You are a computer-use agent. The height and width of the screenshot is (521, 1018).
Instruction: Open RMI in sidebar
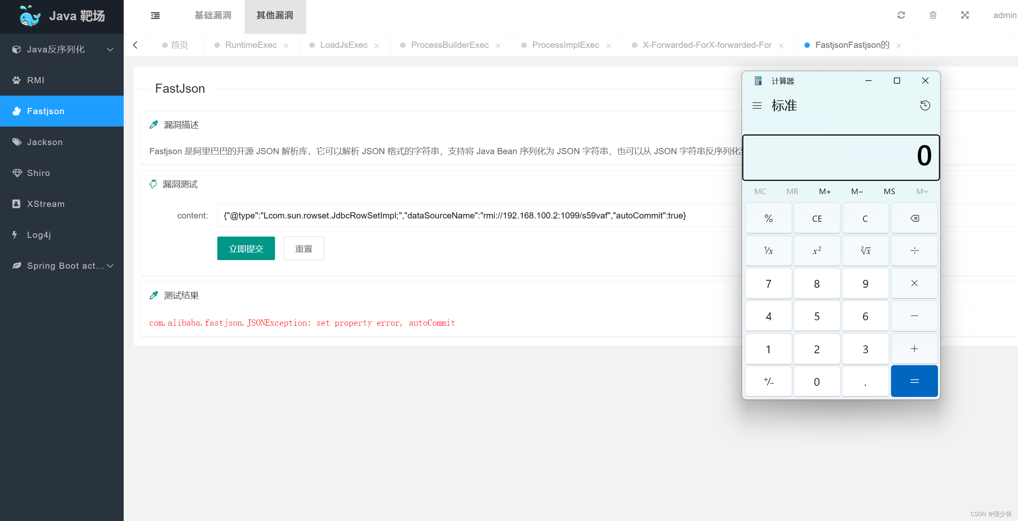[62, 80]
